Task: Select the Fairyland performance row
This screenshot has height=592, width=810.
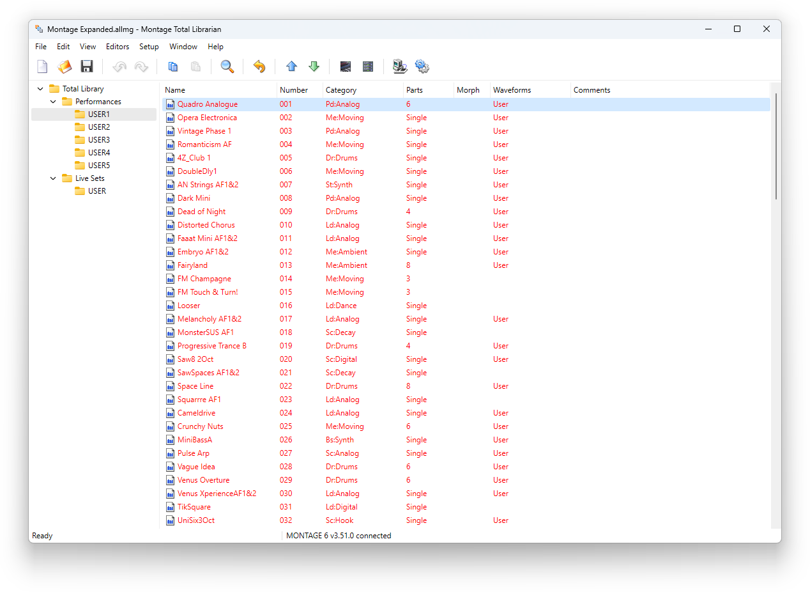Action: click(192, 265)
